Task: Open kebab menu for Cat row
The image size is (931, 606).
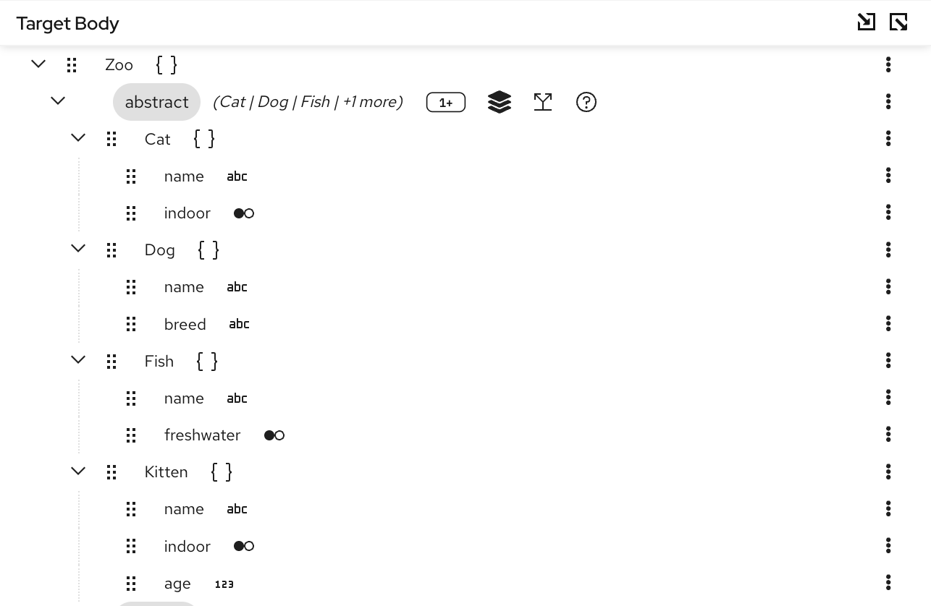Action: point(888,138)
